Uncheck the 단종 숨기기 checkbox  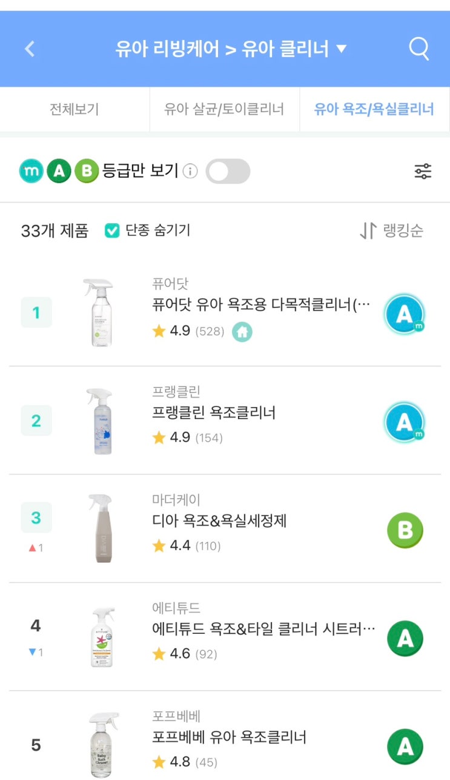click(112, 230)
